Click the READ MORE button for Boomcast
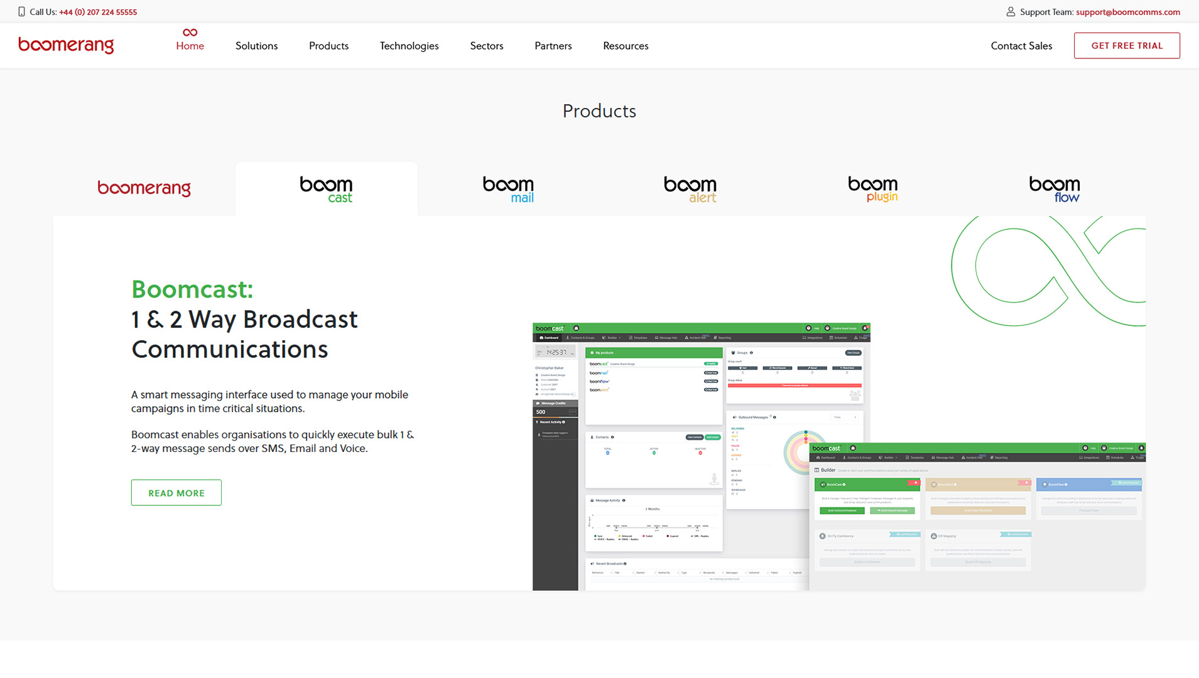This screenshot has width=1199, height=678. pos(176,493)
